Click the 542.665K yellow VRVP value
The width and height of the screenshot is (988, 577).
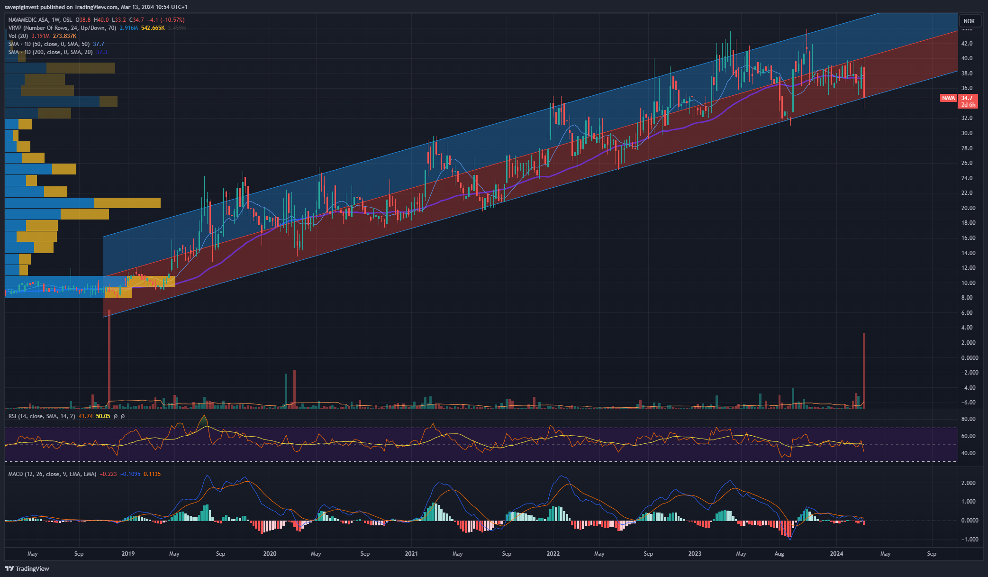pos(153,28)
